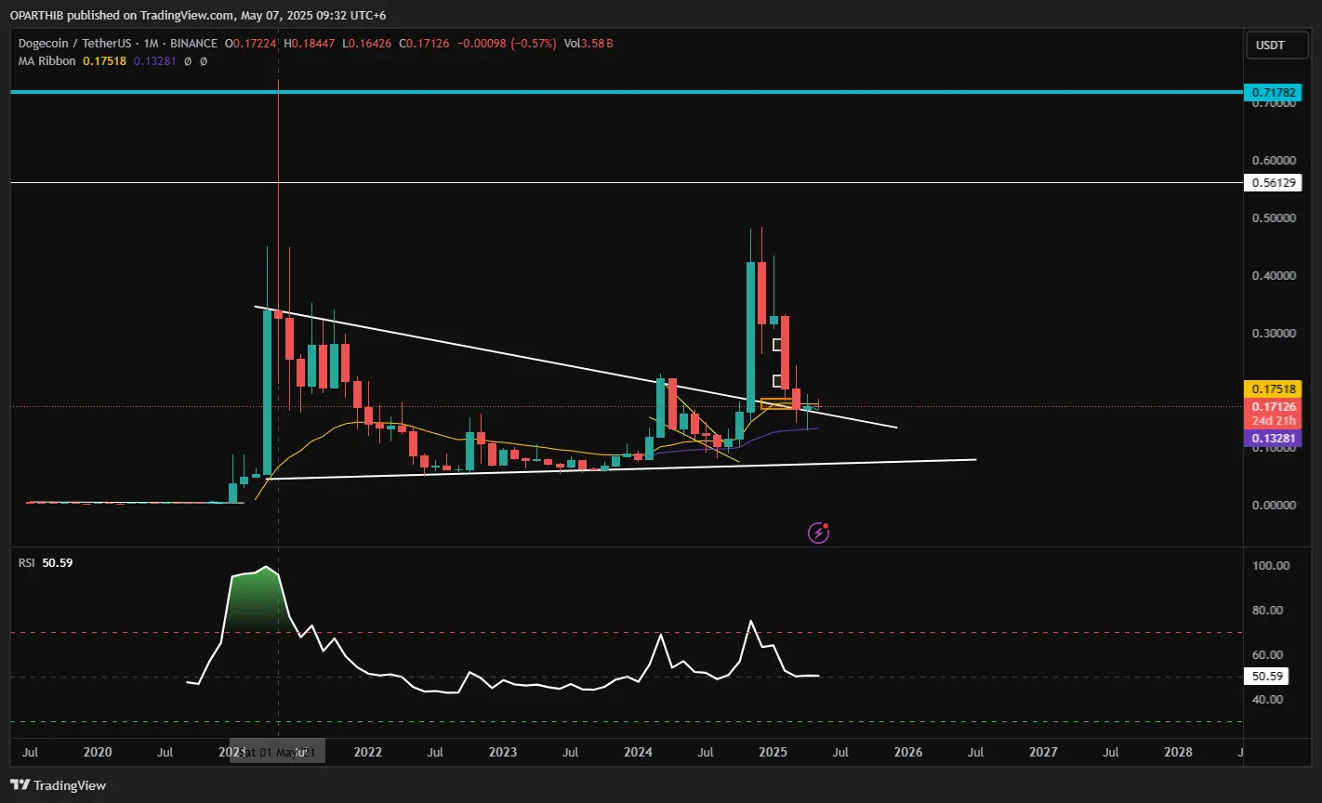This screenshot has height=803, width=1322.
Task: Select the white horizontal line at 0.56129
Action: 627,183
